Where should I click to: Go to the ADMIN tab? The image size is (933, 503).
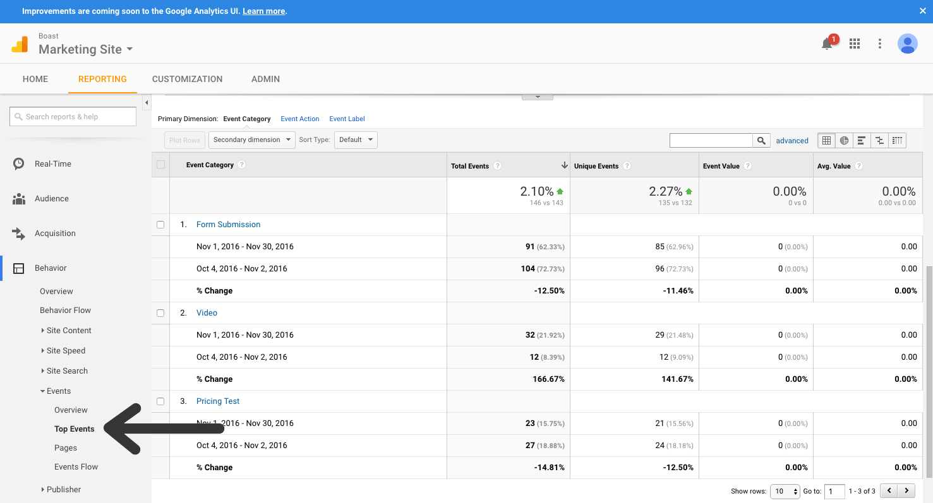(x=265, y=79)
